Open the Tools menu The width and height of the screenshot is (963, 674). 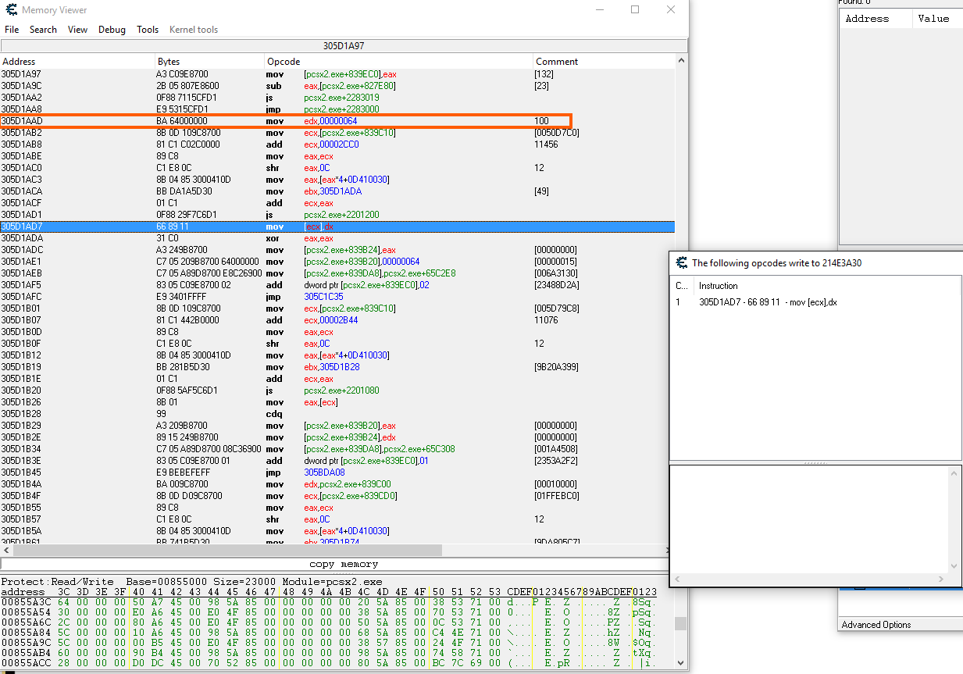(x=148, y=30)
